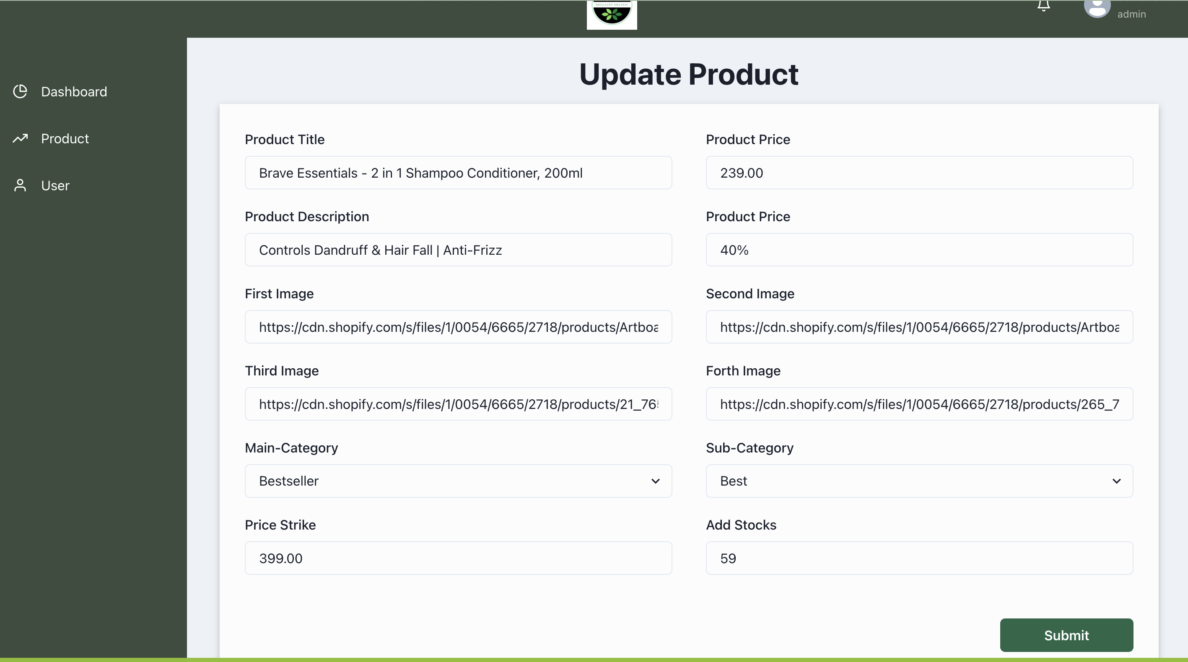Select the 40% discount input field
Viewport: 1188px width, 662px height.
(x=919, y=250)
